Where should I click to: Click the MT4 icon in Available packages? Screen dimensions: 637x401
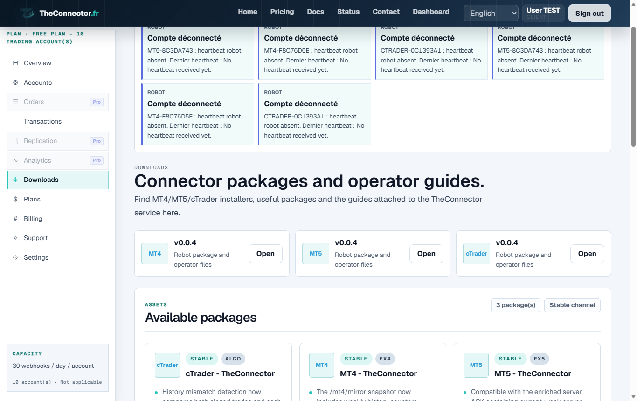point(322,365)
